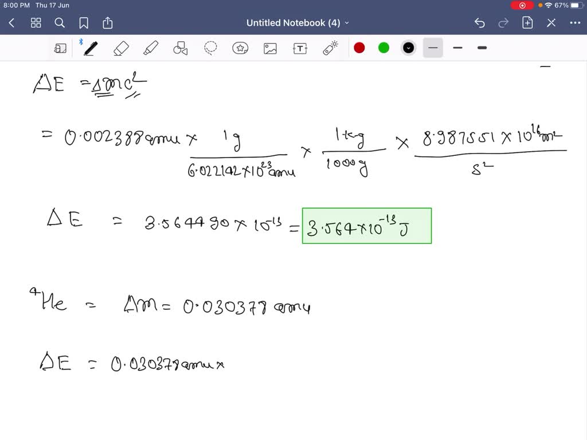This screenshot has width=587, height=440.
Task: Open the sticker tool
Action: click(240, 48)
